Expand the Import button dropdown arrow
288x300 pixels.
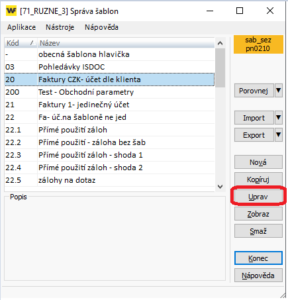pyautogui.click(x=279, y=118)
